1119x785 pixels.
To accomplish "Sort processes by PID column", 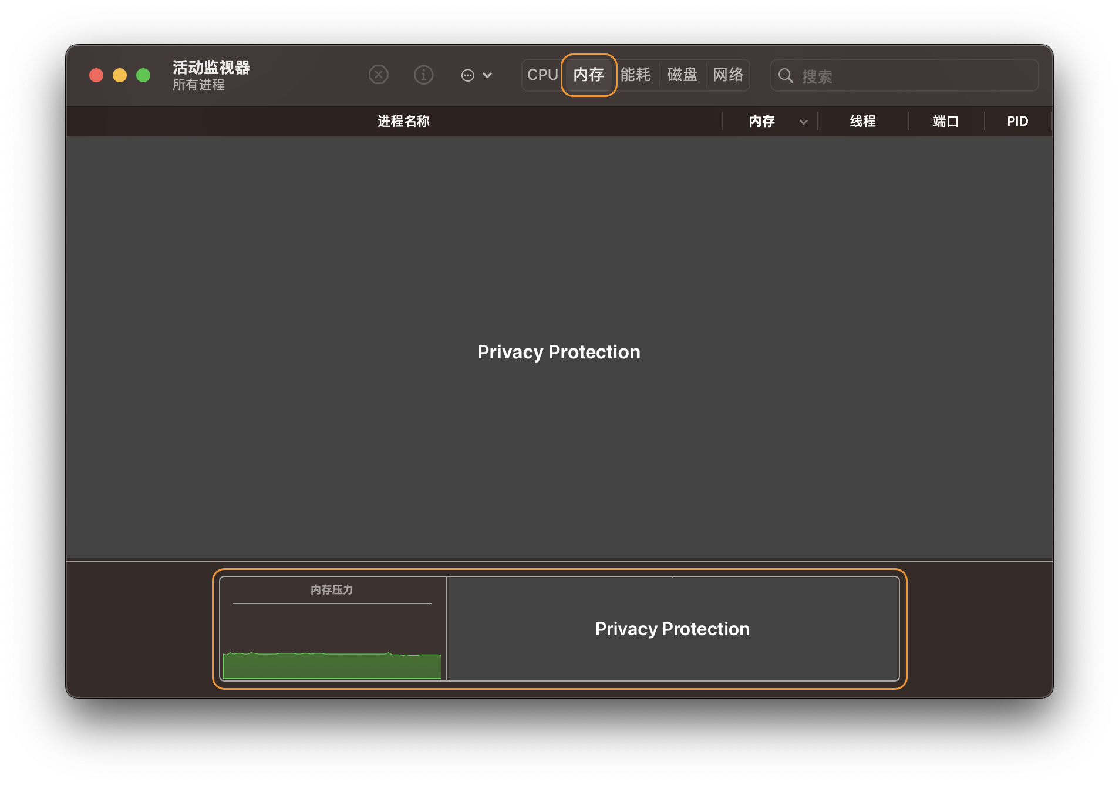I will click(1017, 122).
